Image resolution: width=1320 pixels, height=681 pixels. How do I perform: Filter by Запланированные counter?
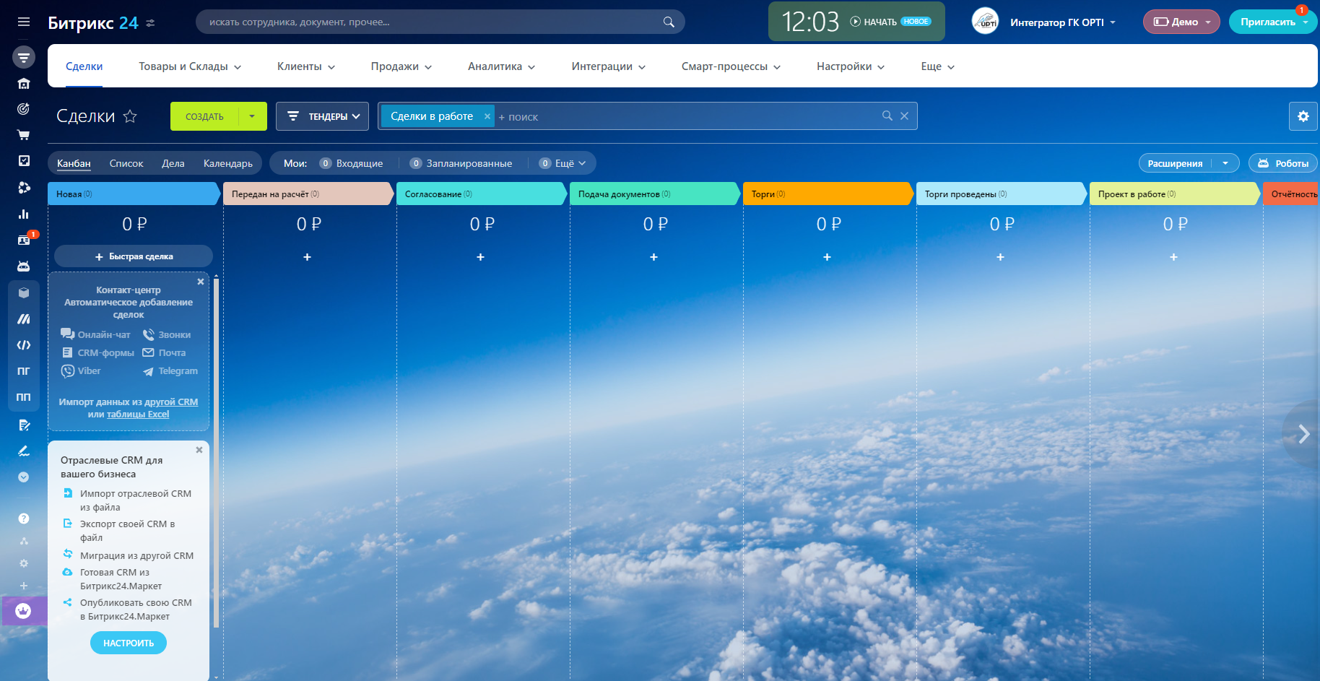pos(461,163)
